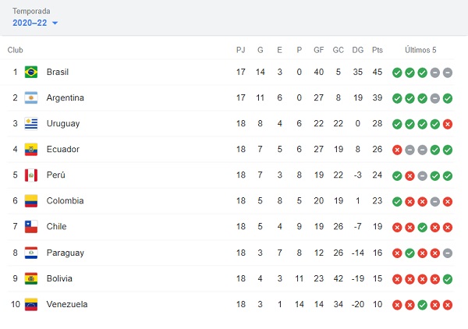Click the Colombia flag icon

(x=31, y=201)
